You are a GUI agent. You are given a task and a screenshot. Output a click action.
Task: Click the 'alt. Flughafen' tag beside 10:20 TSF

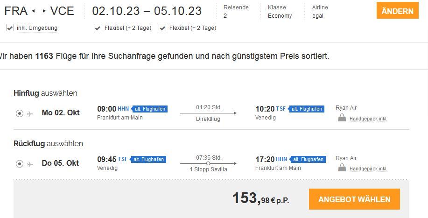(x=306, y=109)
